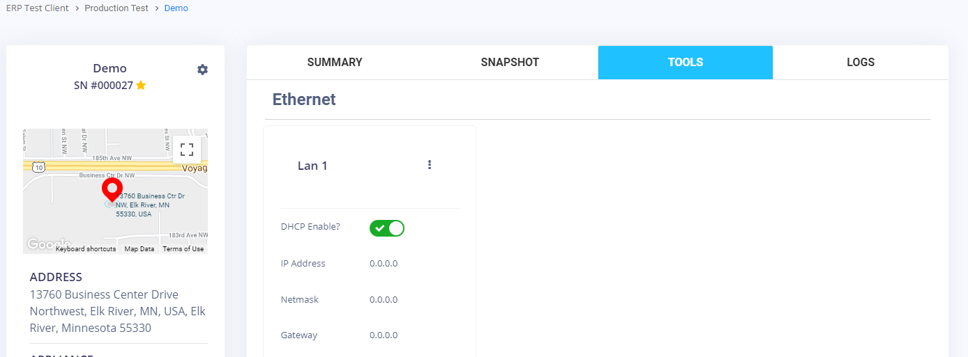Click the Google logo on the map
The height and width of the screenshot is (357, 968).
click(x=40, y=244)
